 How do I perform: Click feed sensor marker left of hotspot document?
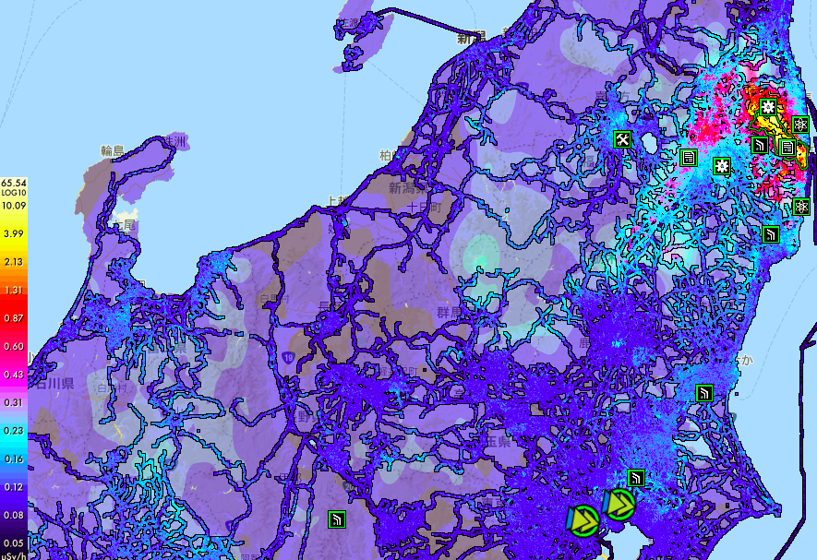[x=760, y=145]
